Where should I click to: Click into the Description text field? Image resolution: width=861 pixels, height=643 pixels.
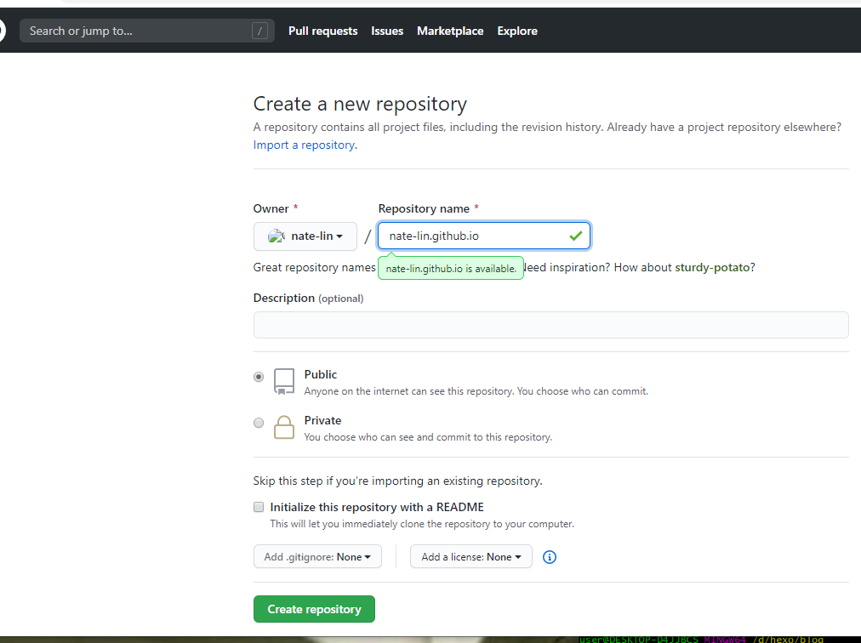tap(550, 325)
